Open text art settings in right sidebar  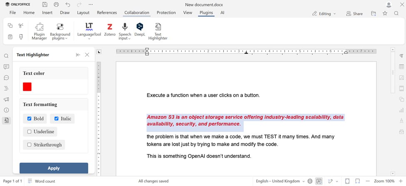point(401,121)
